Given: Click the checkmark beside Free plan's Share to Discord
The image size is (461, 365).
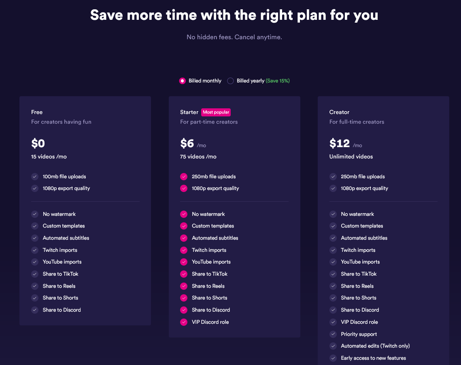Looking at the screenshot, I should pyautogui.click(x=35, y=310).
